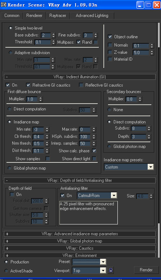Open the Advanced Lighting tab
The height and width of the screenshot is (280, 161).
point(92,16)
